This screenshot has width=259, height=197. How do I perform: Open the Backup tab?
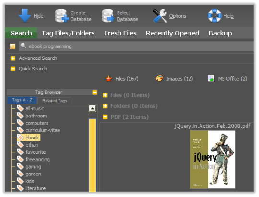click(220, 33)
